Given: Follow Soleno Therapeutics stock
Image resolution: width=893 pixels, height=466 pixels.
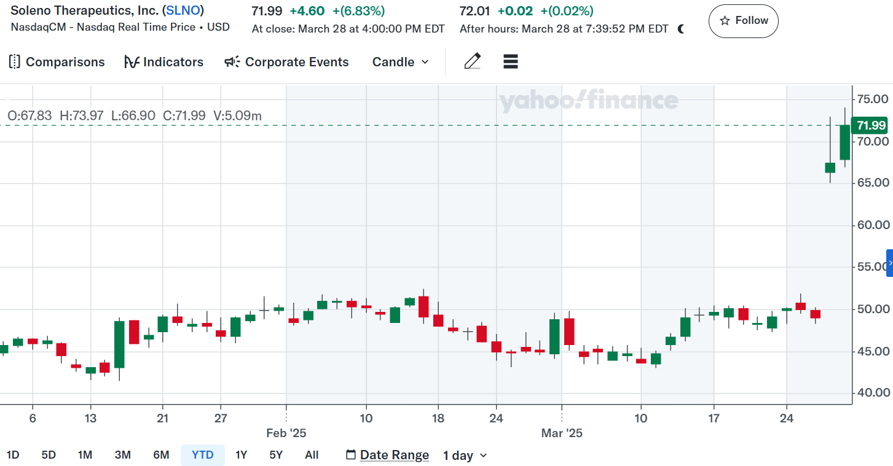Looking at the screenshot, I should (744, 21).
